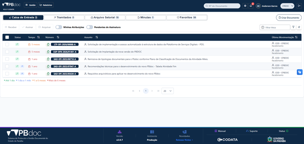304x144 pixels.
Task: Open the Release Notes link
Action: pyautogui.click(x=184, y=140)
